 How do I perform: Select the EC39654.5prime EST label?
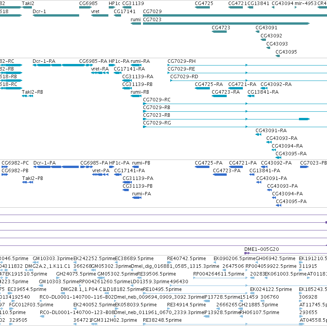click(x=27, y=290)
